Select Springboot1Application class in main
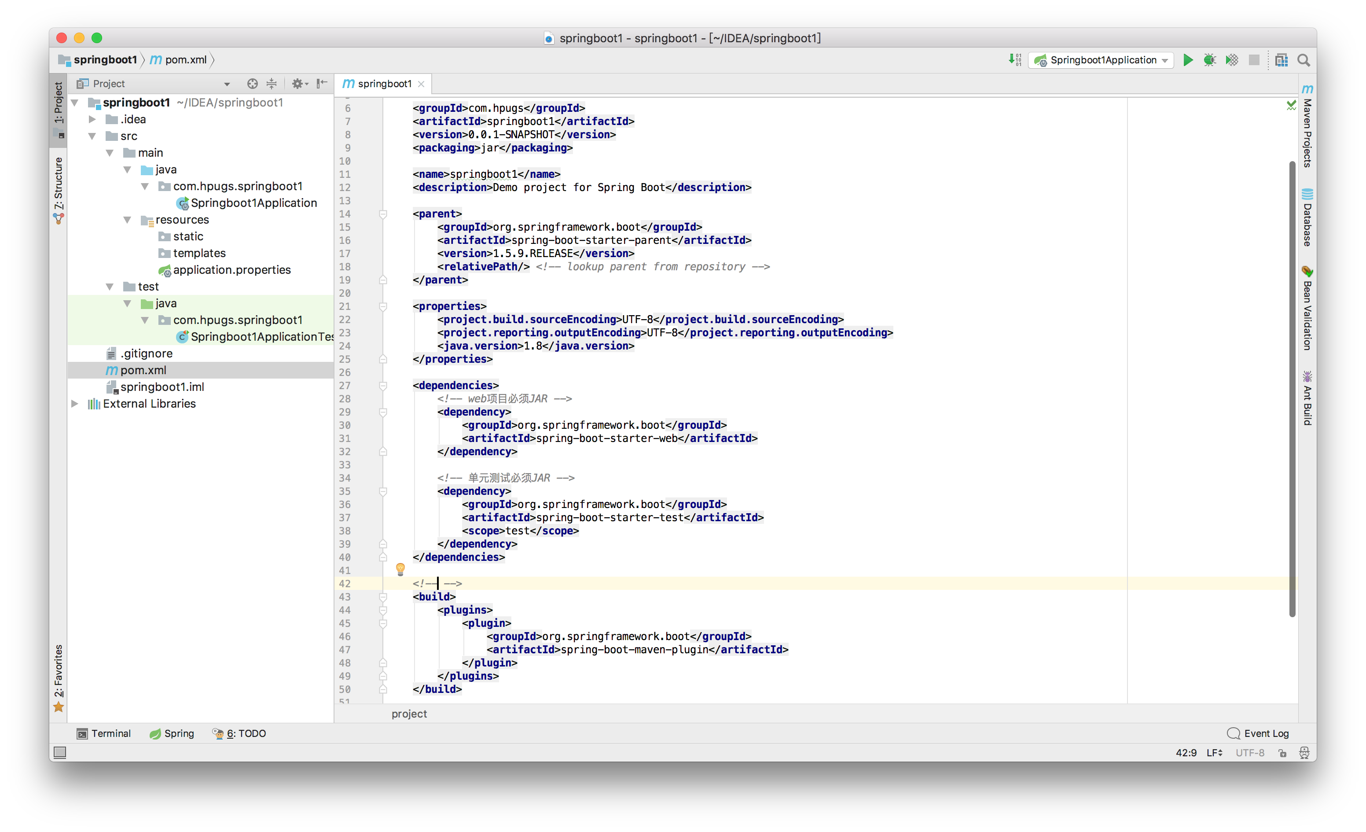1366x832 pixels. pyautogui.click(x=247, y=203)
